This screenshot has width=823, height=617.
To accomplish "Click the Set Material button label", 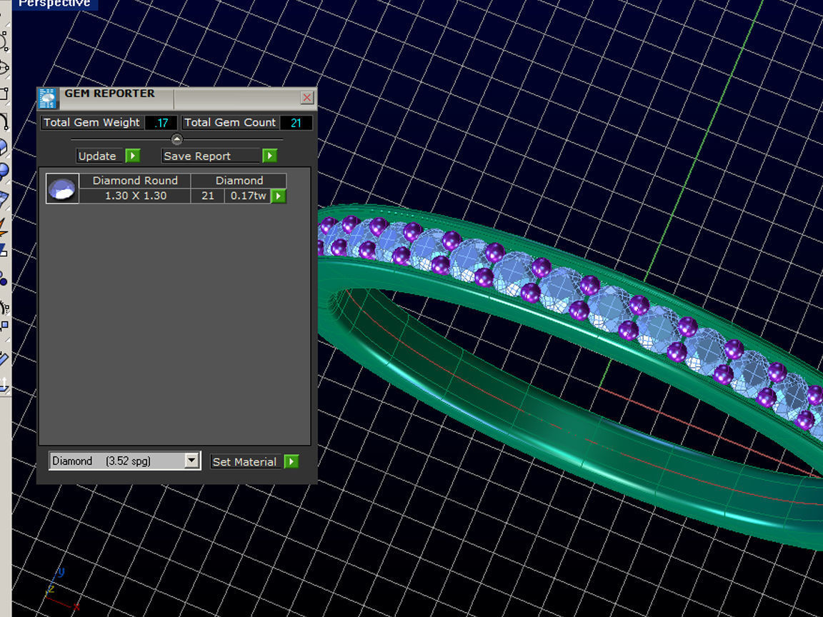I will click(x=246, y=462).
